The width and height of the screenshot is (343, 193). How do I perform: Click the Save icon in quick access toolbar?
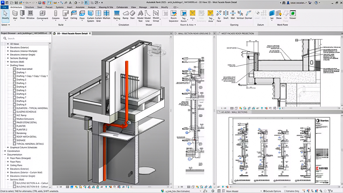click(x=16, y=3)
